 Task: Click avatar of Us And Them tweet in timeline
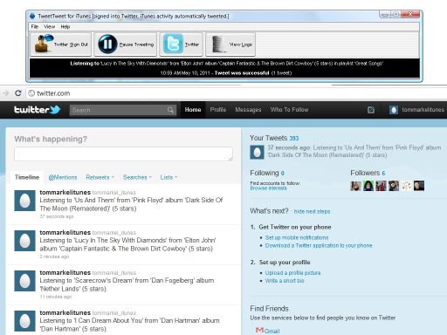(x=24, y=201)
